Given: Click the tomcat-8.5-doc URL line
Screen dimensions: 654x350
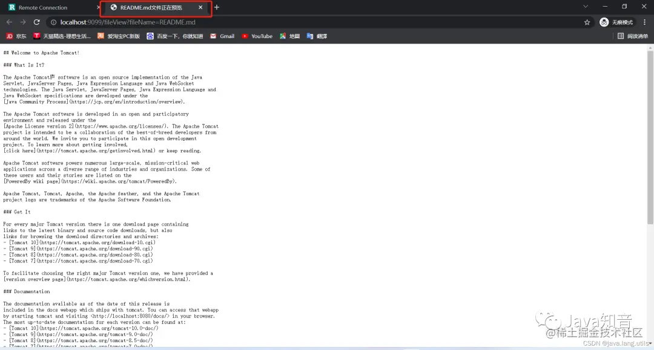Looking at the screenshot, I should [78, 340].
